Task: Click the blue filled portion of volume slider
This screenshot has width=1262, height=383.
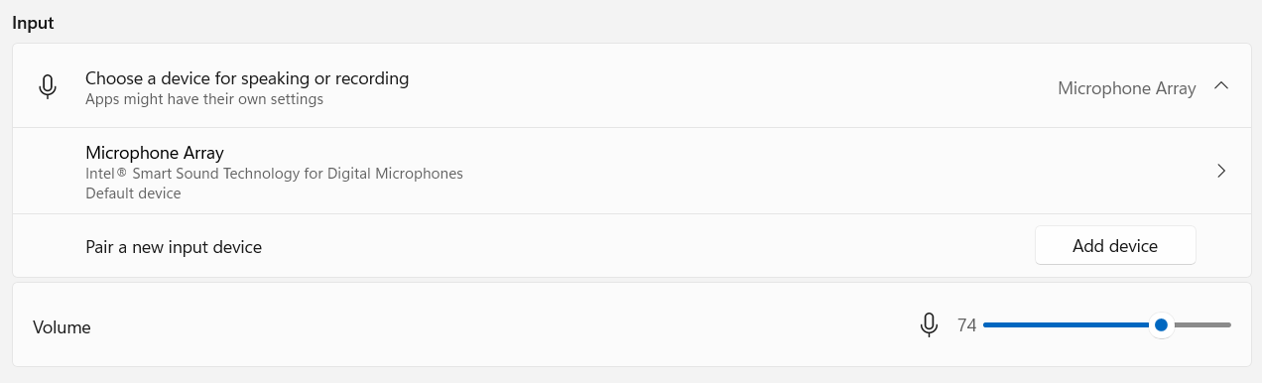Action: coord(1066,324)
